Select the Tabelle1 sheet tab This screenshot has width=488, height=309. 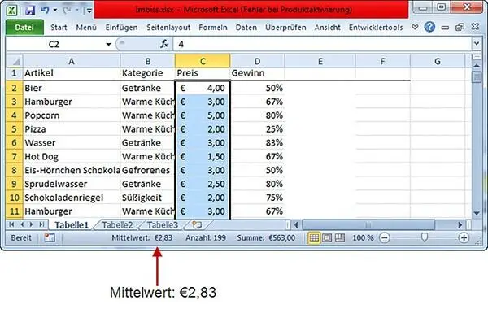72,224
